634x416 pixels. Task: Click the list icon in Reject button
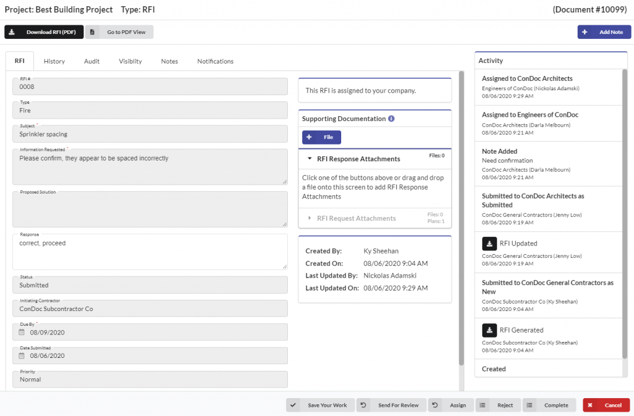coord(482,405)
